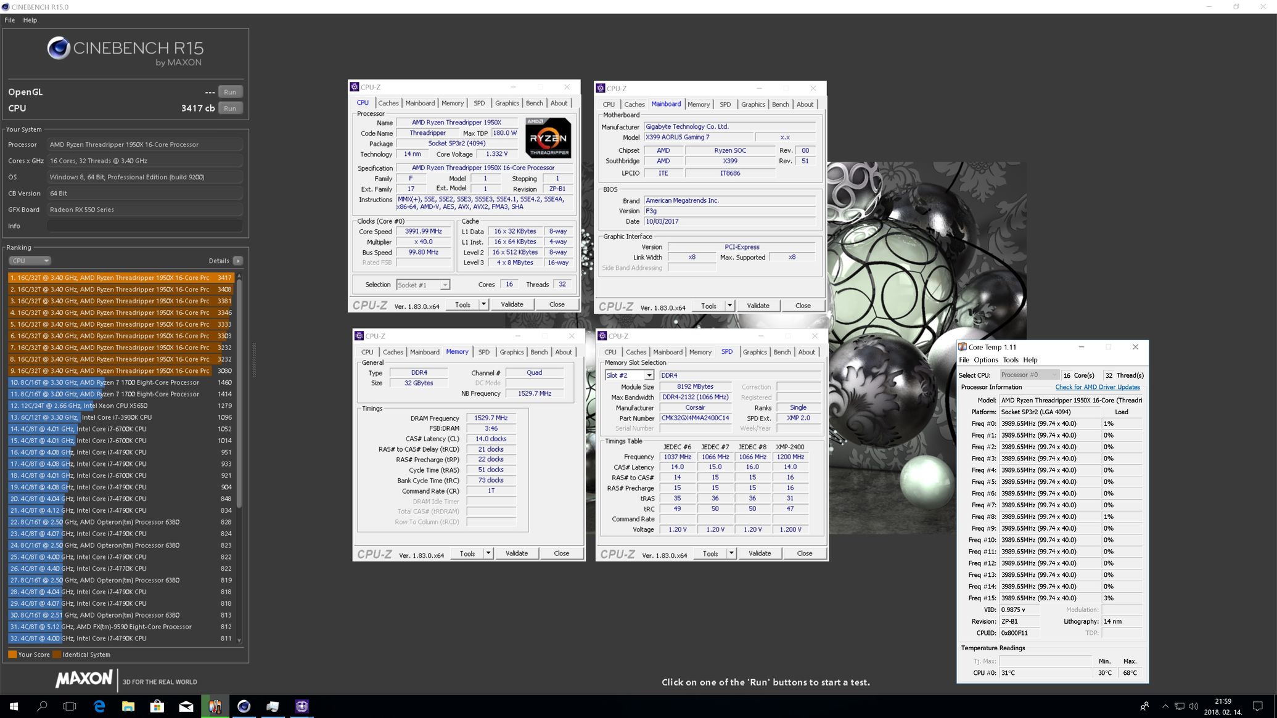Open Check for AMD Driver Updates link
Image resolution: width=1277 pixels, height=718 pixels.
(x=1097, y=387)
